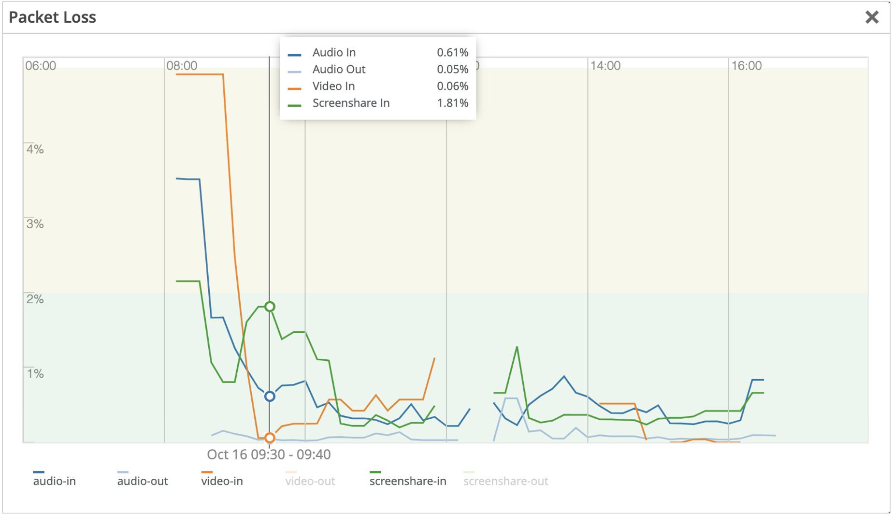Viewport: 892px width, 515px height.
Task: Click the 08:00 time axis label
Action: click(x=182, y=66)
